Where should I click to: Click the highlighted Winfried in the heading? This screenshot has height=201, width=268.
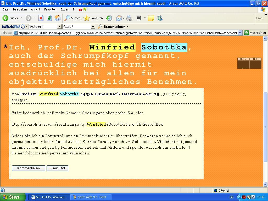[113, 47]
